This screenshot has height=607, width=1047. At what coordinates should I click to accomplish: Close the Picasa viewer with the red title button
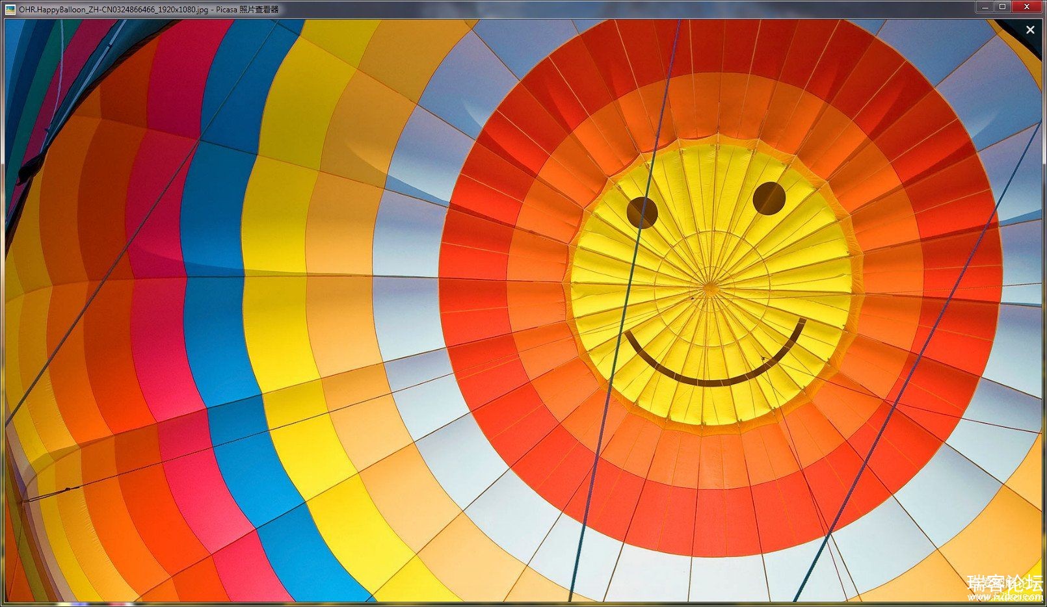pyautogui.click(x=1027, y=7)
